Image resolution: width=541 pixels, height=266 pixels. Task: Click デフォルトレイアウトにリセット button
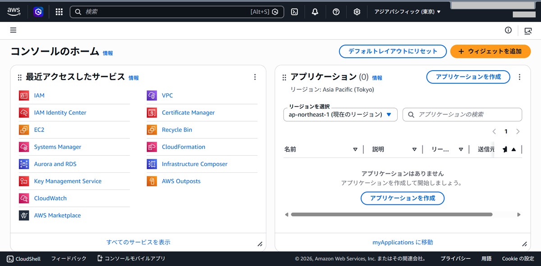click(392, 51)
